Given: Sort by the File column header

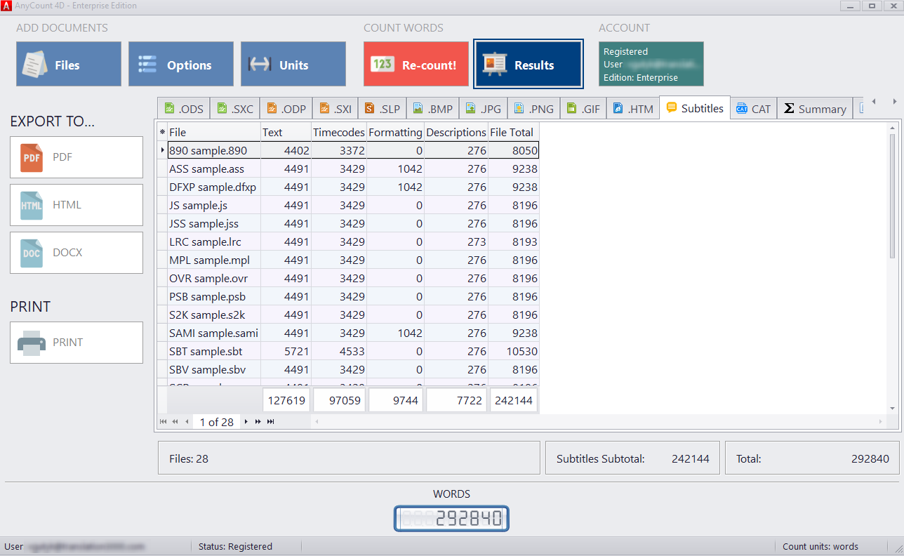Looking at the screenshot, I should [x=213, y=132].
